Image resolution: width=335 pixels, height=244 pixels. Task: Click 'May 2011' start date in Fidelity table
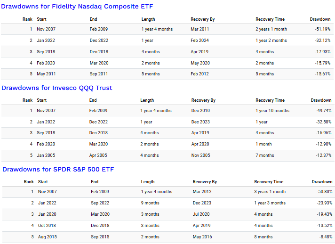pos(46,74)
